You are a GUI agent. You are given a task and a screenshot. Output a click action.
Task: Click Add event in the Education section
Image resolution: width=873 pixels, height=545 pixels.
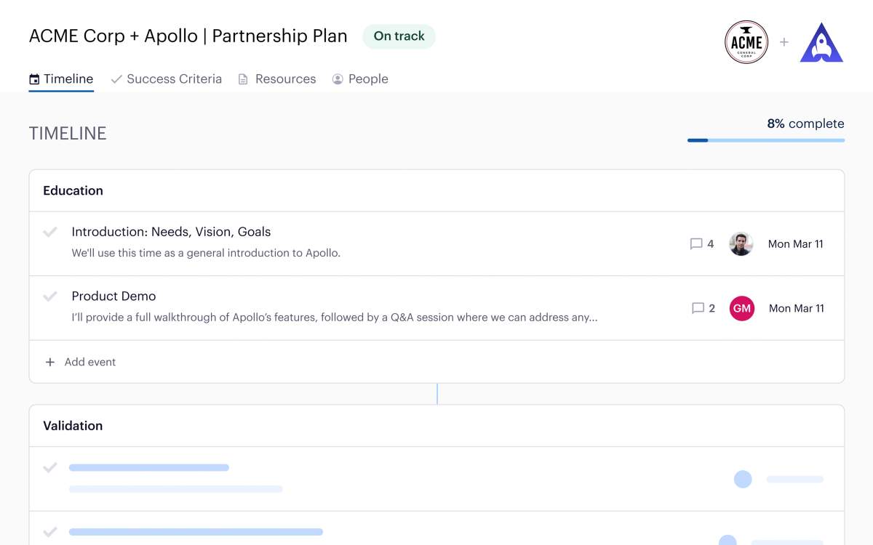point(89,361)
